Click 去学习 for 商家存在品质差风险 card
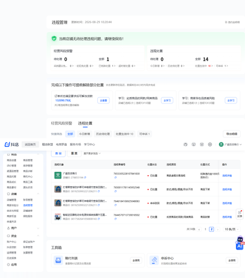This screenshot has height=278, width=245. [x=231, y=101]
